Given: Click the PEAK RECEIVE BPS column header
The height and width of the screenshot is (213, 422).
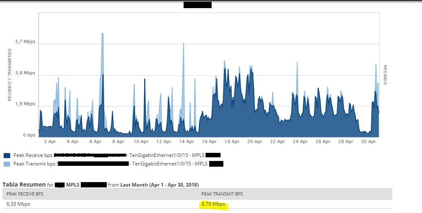Looking at the screenshot, I should coord(25,194).
